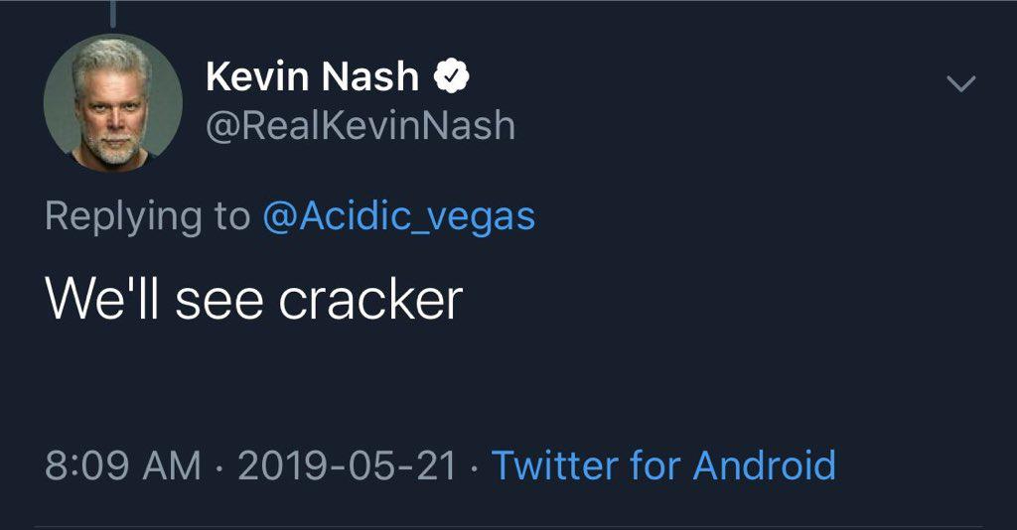
Task: Open the @RealKevinNash handle
Action: click(x=360, y=126)
